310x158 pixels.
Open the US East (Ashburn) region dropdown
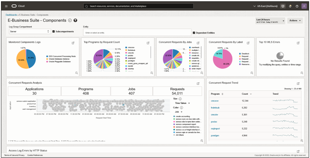pyautogui.click(x=266, y=6)
